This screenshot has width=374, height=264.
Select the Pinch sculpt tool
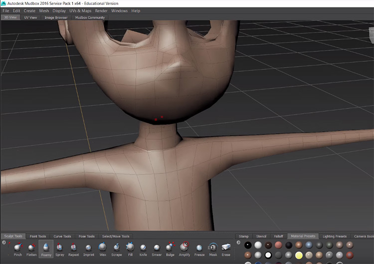coord(18,248)
